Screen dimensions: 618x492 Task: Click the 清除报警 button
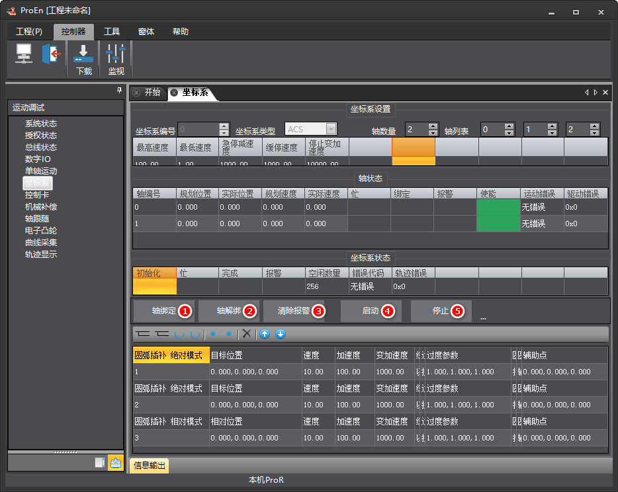tap(294, 311)
